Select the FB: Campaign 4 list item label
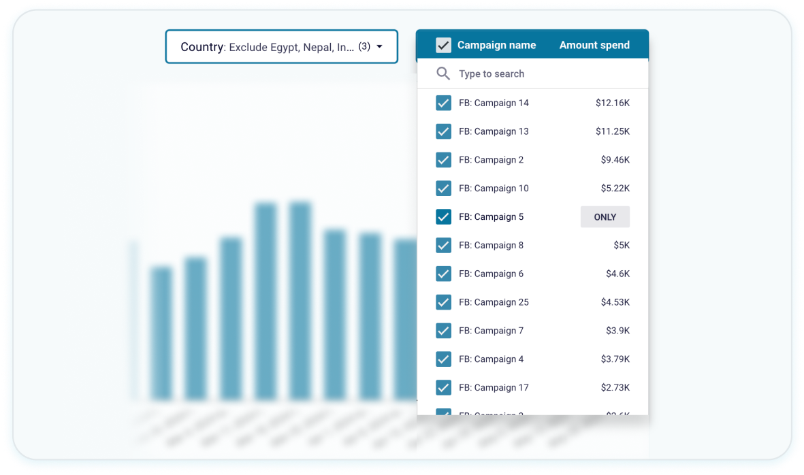 491,359
